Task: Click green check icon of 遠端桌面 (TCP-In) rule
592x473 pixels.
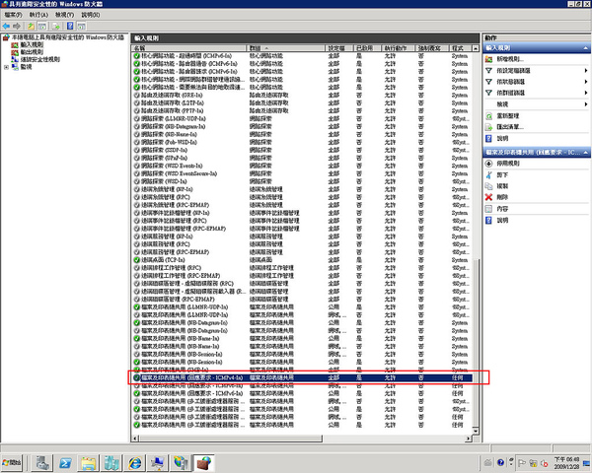Action: [x=137, y=260]
